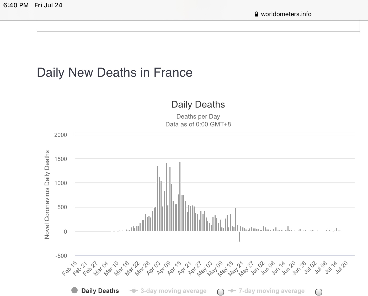Image resolution: width=368 pixels, height=296 pixels.
Task: Show the 7-day moving average series
Action: 271,291
